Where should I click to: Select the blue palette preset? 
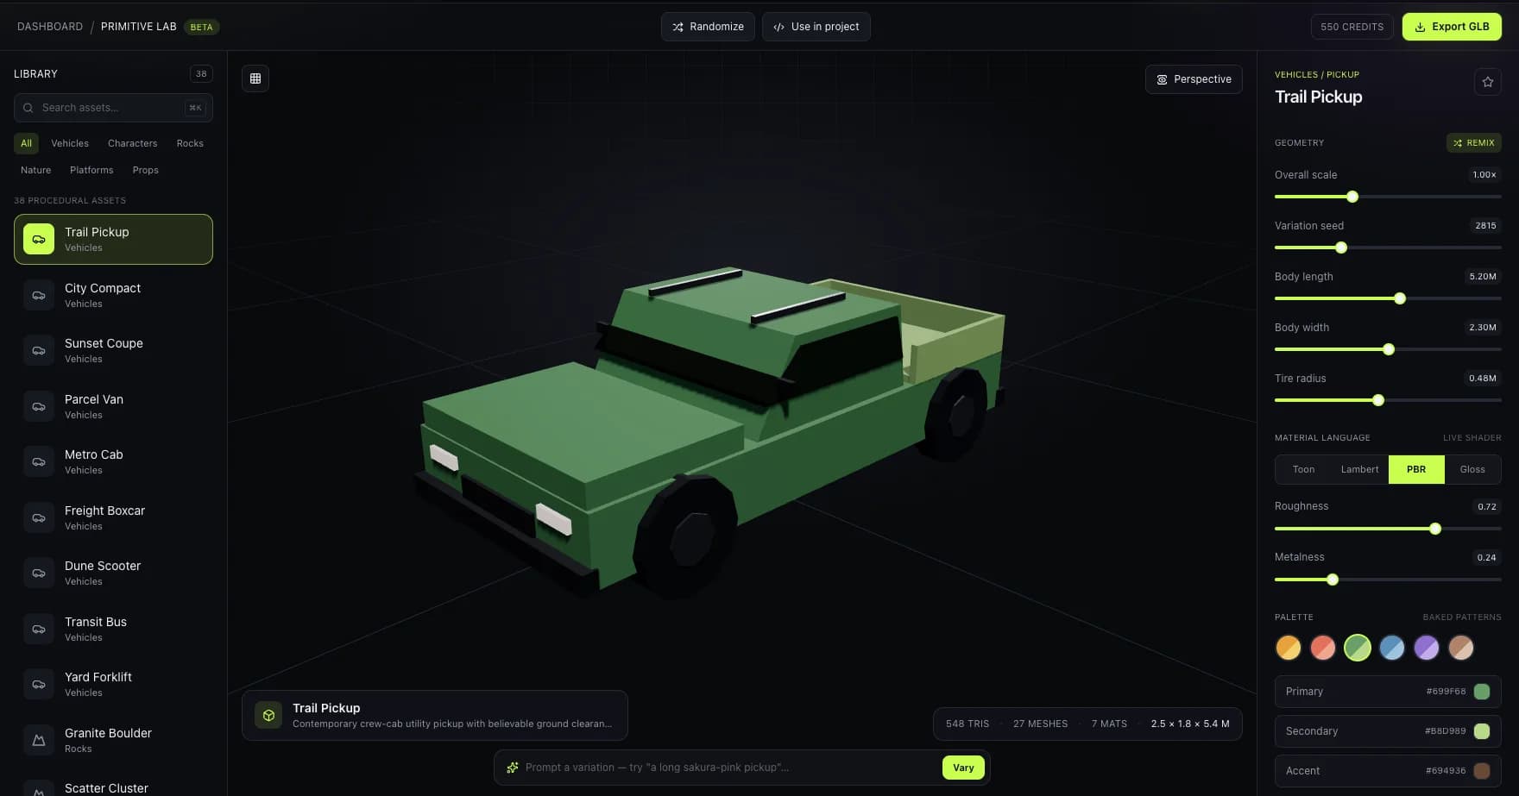tap(1392, 647)
